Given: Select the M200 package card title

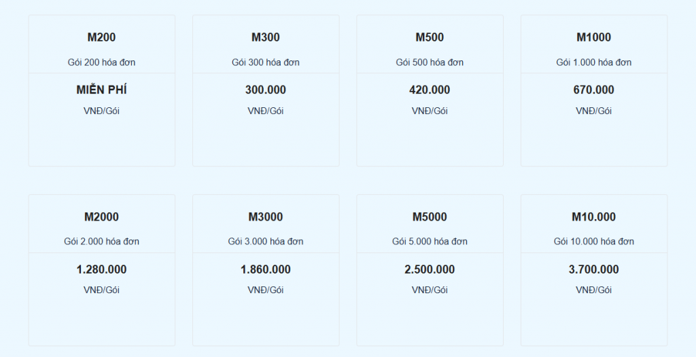Looking at the screenshot, I should point(102,37).
